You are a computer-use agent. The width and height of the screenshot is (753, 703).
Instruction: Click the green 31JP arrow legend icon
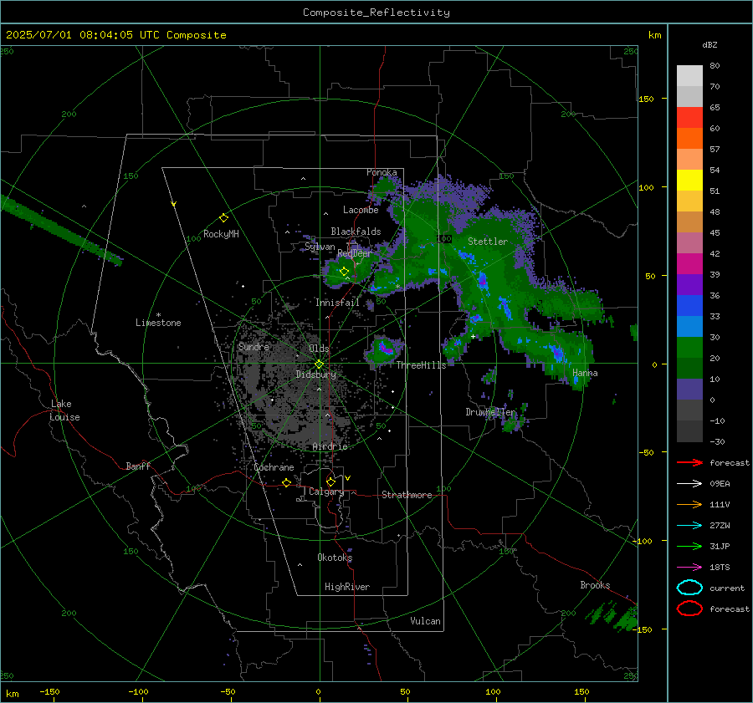689,546
